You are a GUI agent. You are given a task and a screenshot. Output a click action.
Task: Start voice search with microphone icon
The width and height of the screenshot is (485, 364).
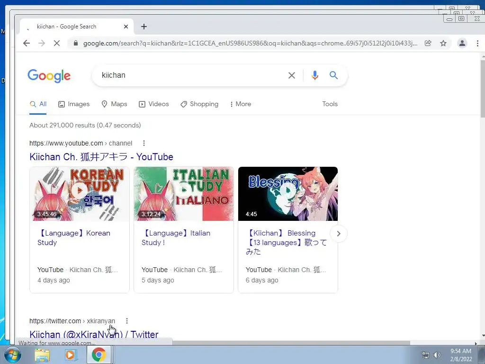(315, 75)
